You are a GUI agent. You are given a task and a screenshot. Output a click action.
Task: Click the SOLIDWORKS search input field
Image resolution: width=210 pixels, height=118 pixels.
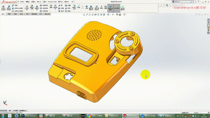[x=182, y=2]
